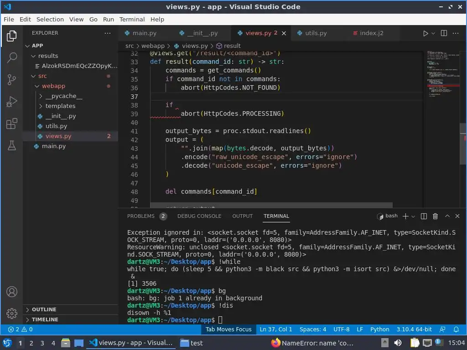Image resolution: width=467 pixels, height=350 pixels.
Task: Open the Help menu
Action: (x=157, y=19)
